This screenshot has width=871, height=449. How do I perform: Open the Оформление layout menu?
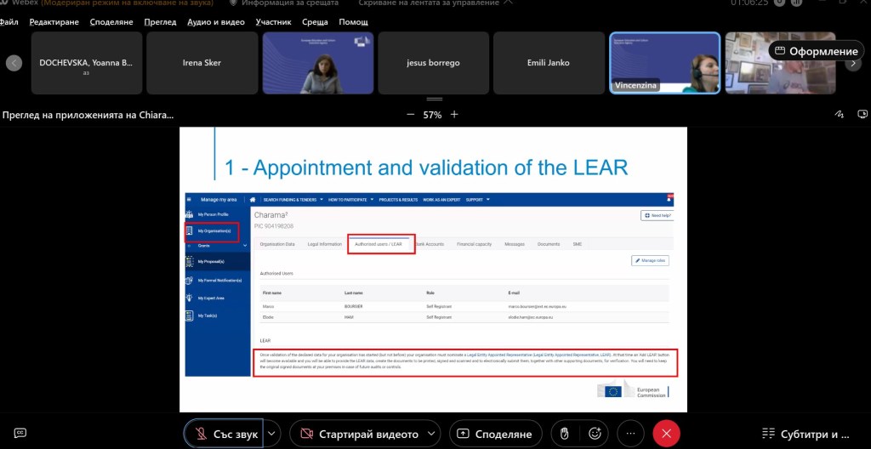click(816, 51)
